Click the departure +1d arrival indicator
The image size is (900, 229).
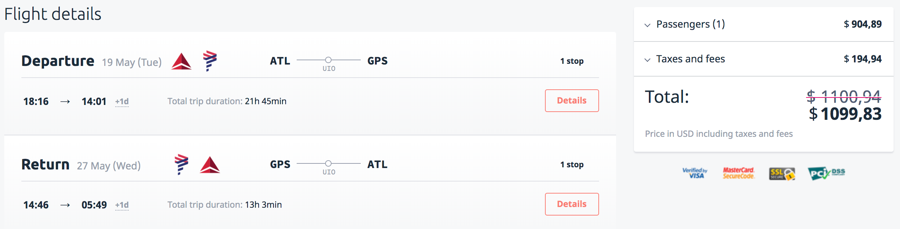coord(122,102)
